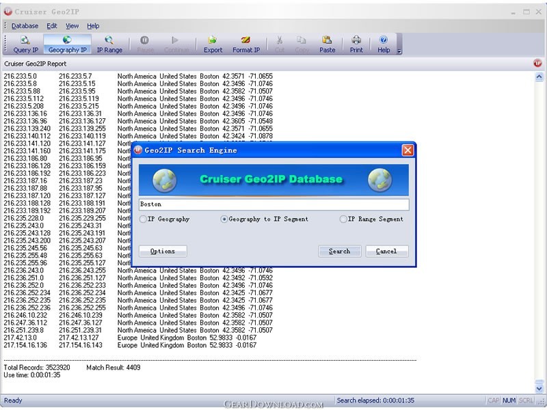Image resolution: width=547 pixels, height=410 pixels.
Task: Open the Edit menu
Action: coord(52,26)
